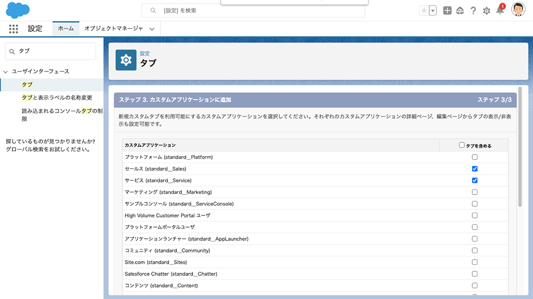Check the Salesforce Chatter checkbox
This screenshot has height=299, width=533.
pos(474,273)
